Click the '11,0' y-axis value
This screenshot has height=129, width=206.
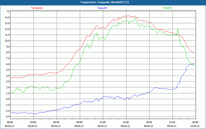tap(7, 35)
